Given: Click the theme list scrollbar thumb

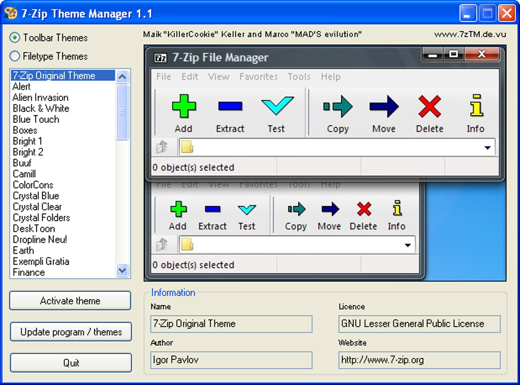Looking at the screenshot, I should coord(122,112).
